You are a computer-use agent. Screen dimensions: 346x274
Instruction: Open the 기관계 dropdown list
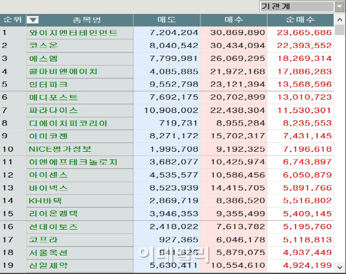click(x=339, y=7)
